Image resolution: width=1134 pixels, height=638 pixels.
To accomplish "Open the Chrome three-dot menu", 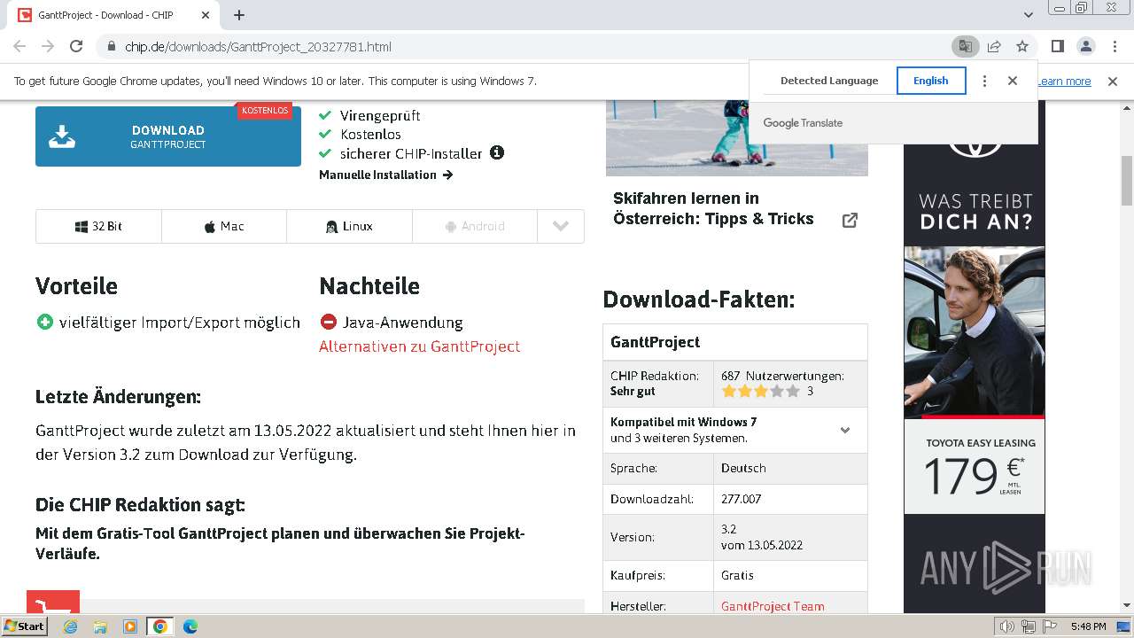I will (1114, 46).
